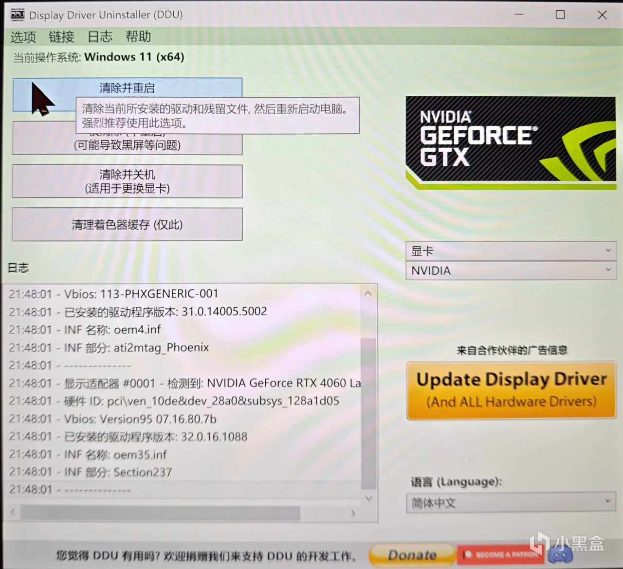This screenshot has height=569, width=623.
Task: Click the log horizontal scroll right arrow
Action: pyautogui.click(x=353, y=513)
